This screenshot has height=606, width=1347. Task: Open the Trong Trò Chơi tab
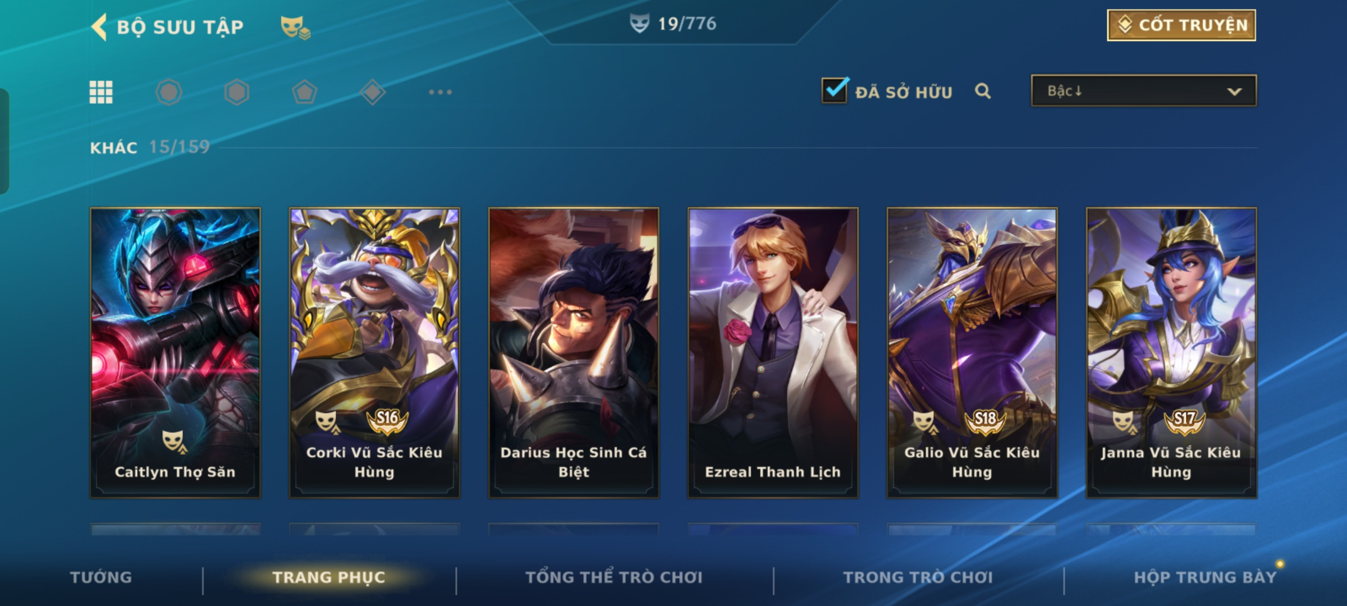[918, 577]
